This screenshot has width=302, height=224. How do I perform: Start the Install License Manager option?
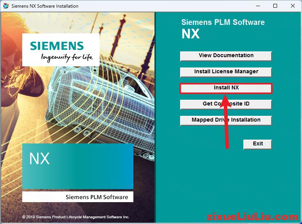226,72
